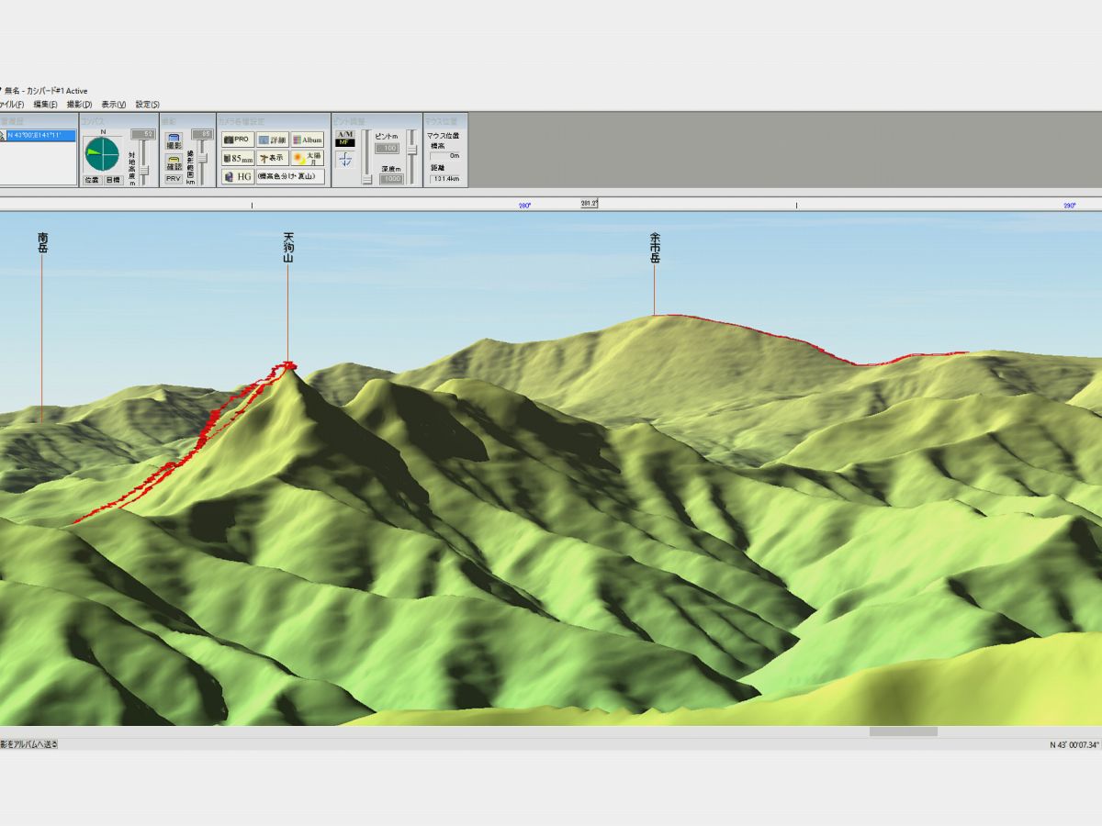Click the 位置 position button
The height and width of the screenshot is (826, 1102).
[92, 180]
